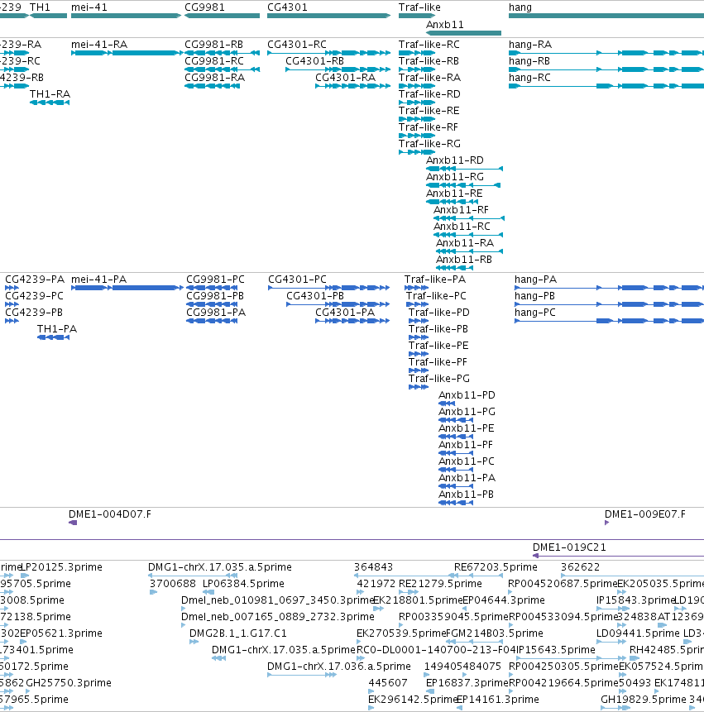704x712 pixels.
Task: Select transcript Anxb11-RG
Action: click(x=463, y=185)
